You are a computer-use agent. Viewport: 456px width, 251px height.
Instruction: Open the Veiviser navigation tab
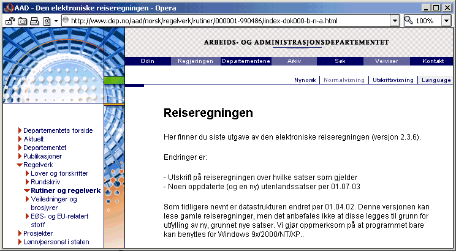[387, 61]
